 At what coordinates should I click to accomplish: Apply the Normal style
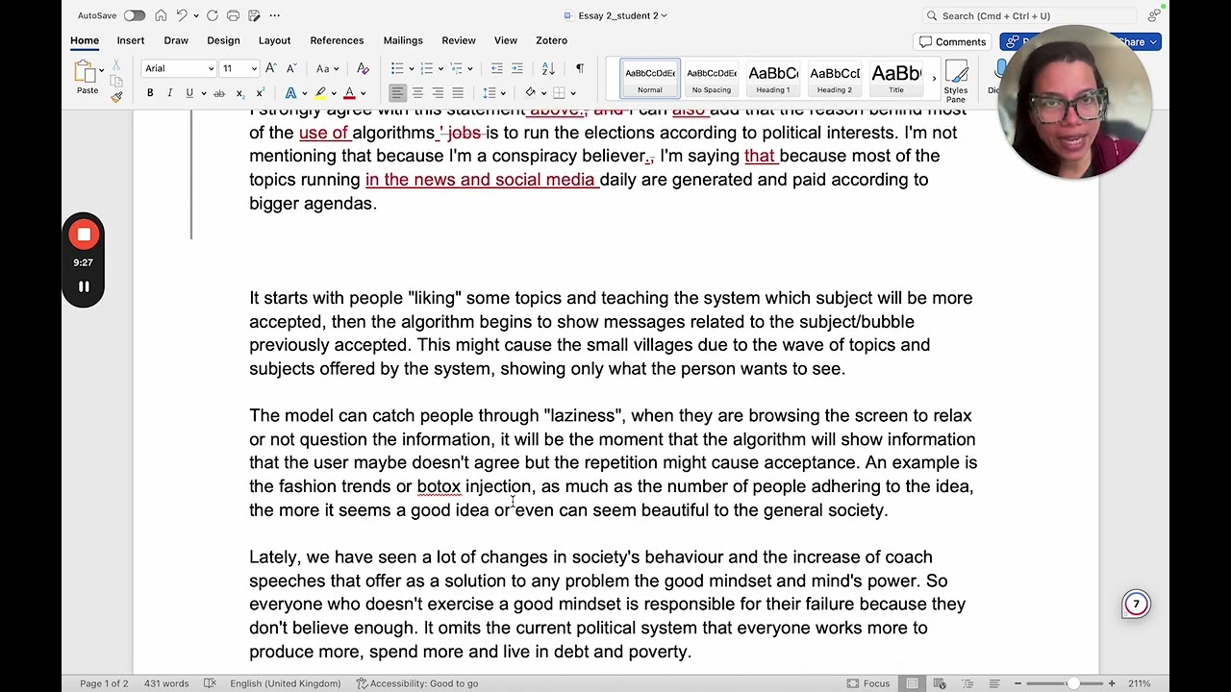[x=649, y=79]
